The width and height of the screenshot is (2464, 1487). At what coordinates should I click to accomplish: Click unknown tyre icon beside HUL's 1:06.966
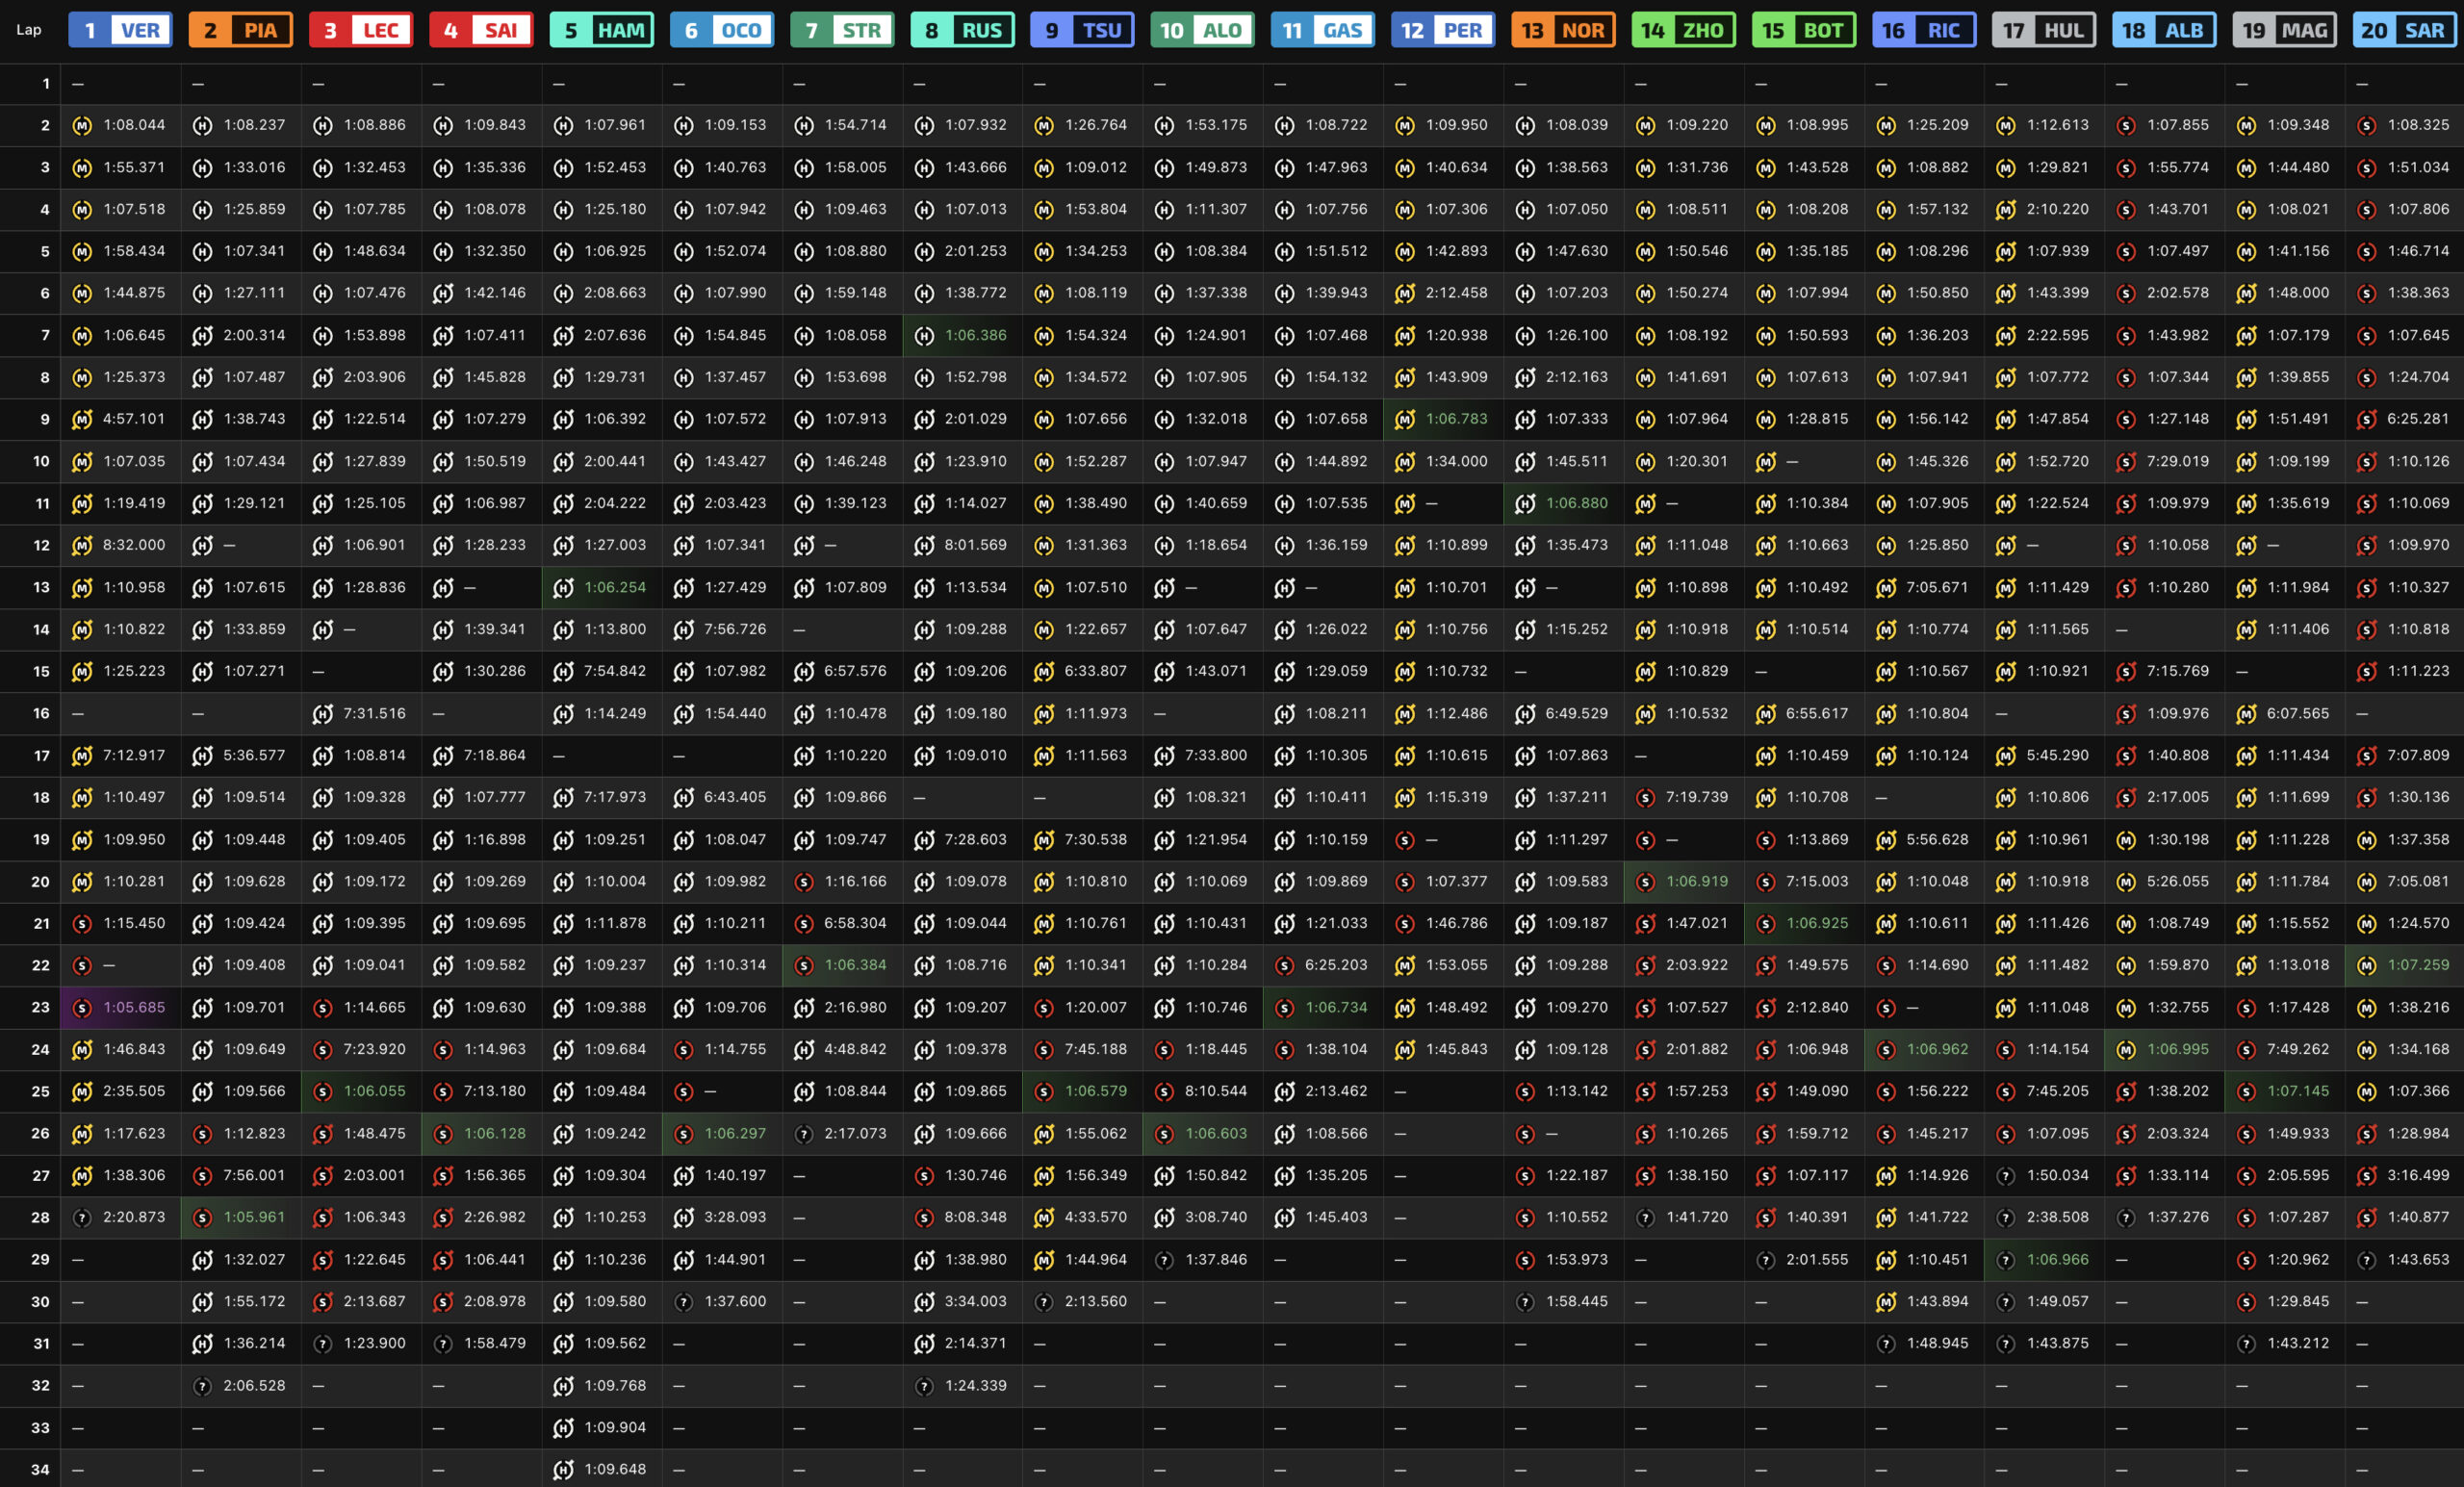click(x=2005, y=1260)
